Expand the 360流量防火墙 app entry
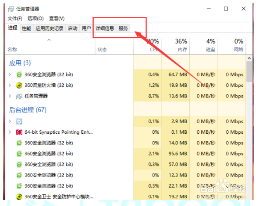This screenshot has width=261, height=206. (x=10, y=85)
